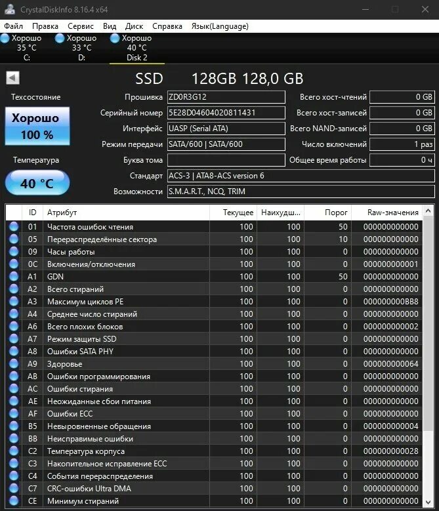Click the status orb for Ошибки стирания
The height and width of the screenshot is (511, 439).
tap(14, 388)
